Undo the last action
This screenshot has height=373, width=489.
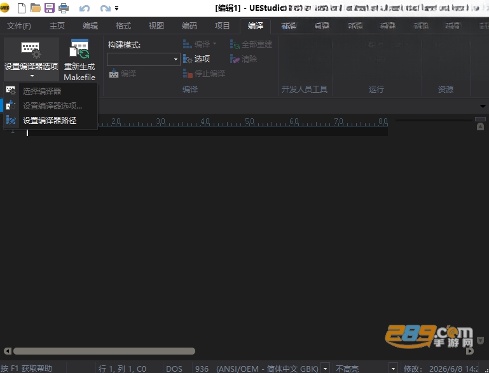pyautogui.click(x=84, y=8)
